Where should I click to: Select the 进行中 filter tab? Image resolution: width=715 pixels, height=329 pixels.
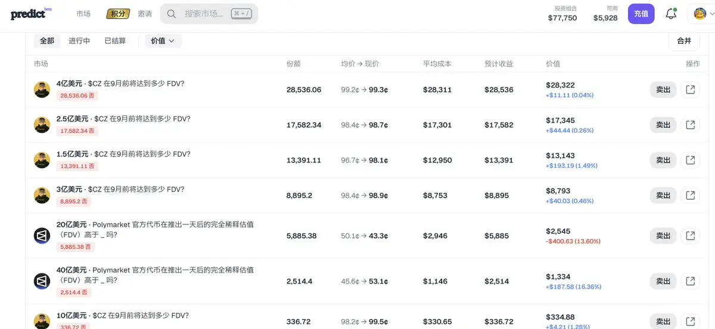click(79, 41)
